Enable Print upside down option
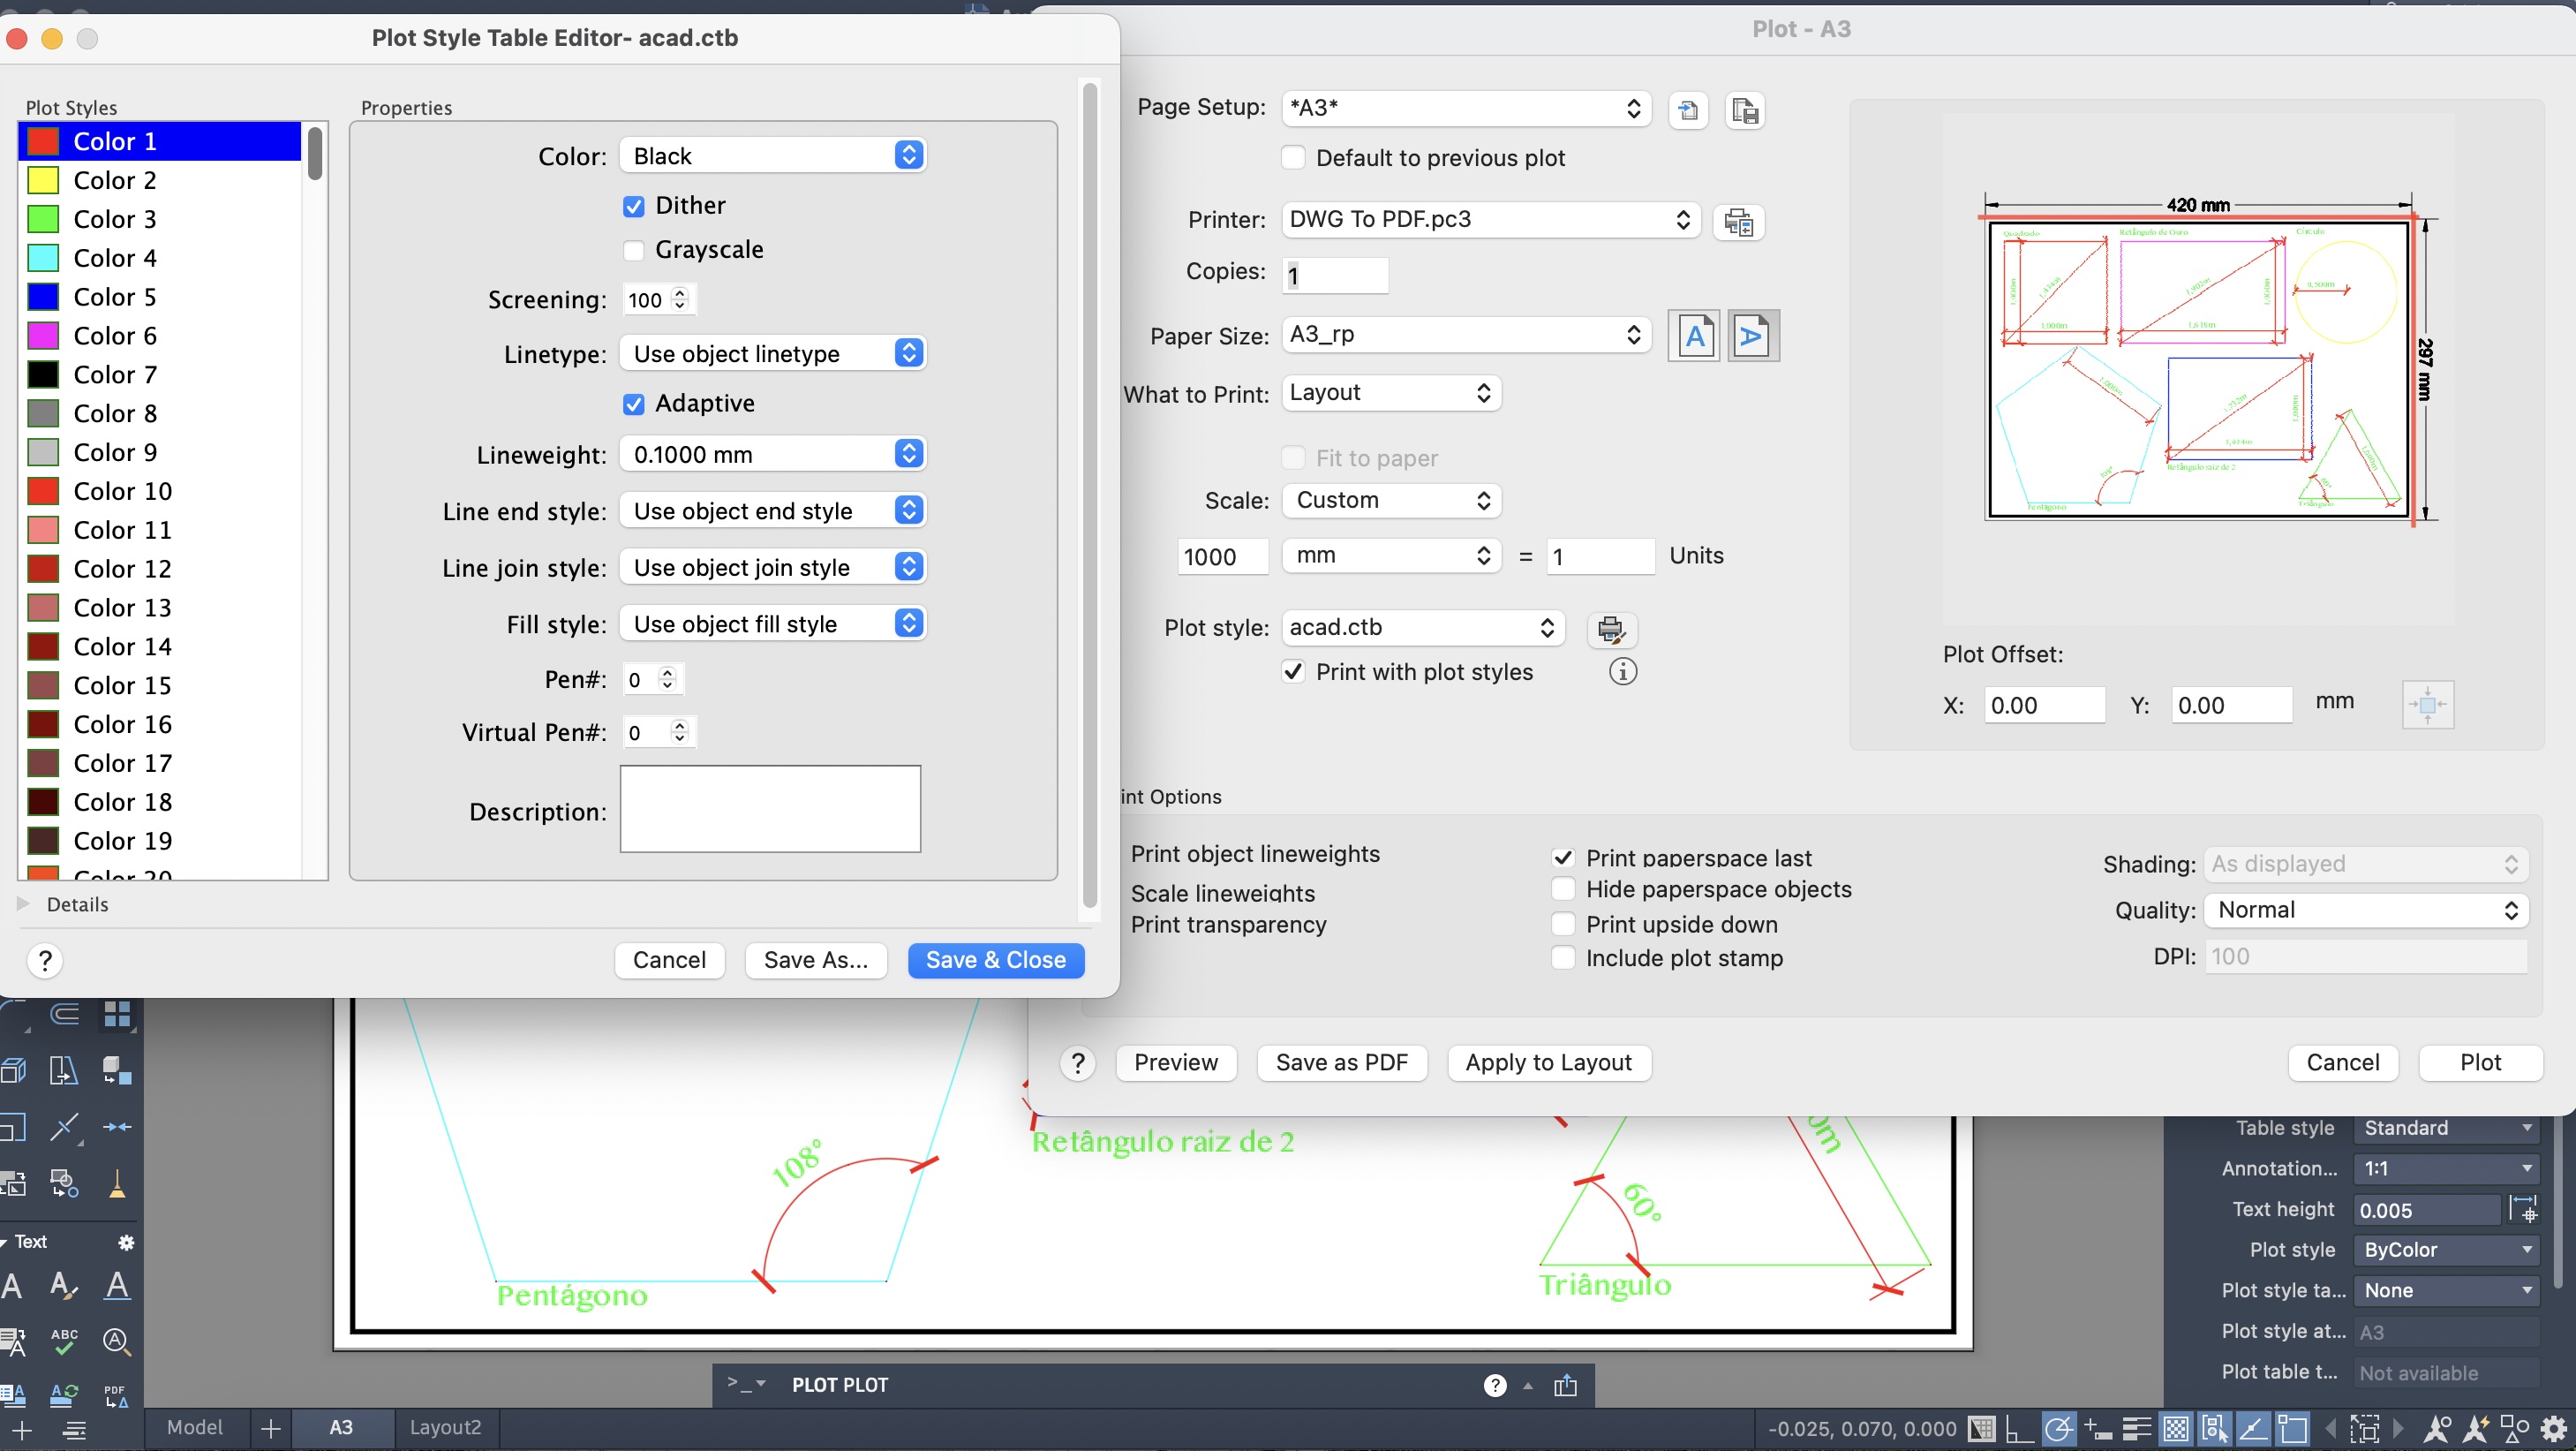 [1564, 924]
